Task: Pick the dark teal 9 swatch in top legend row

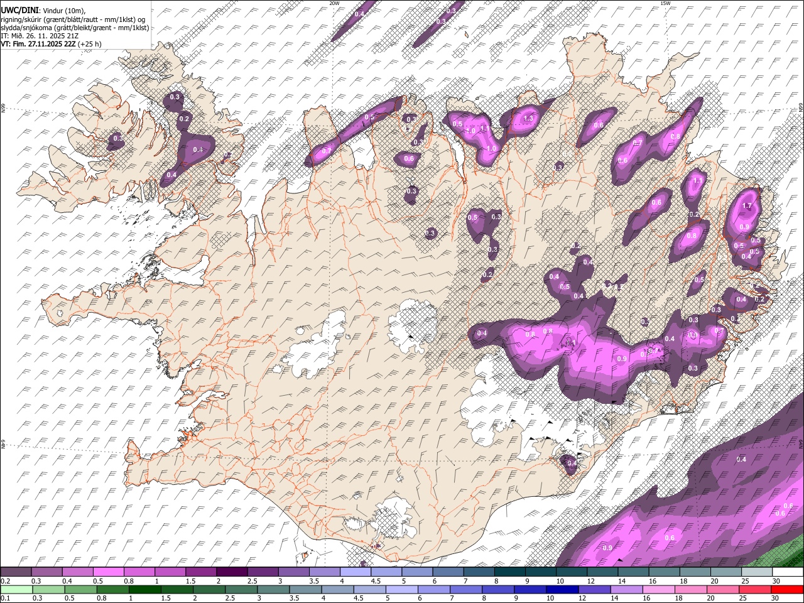Action: pyautogui.click(x=540, y=572)
